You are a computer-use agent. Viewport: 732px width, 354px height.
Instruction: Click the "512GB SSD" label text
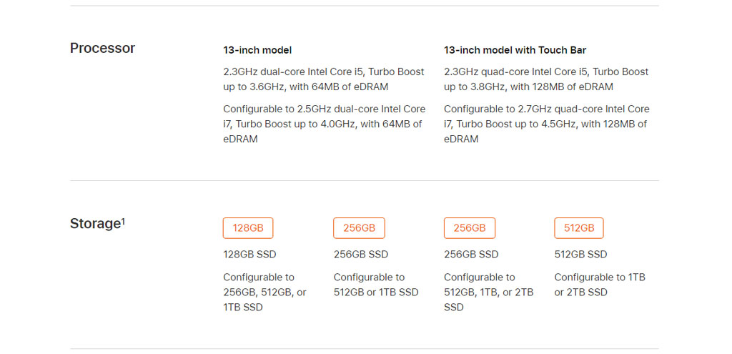[580, 255]
